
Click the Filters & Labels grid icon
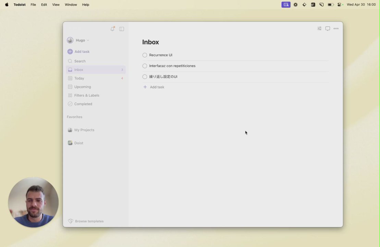70,95
